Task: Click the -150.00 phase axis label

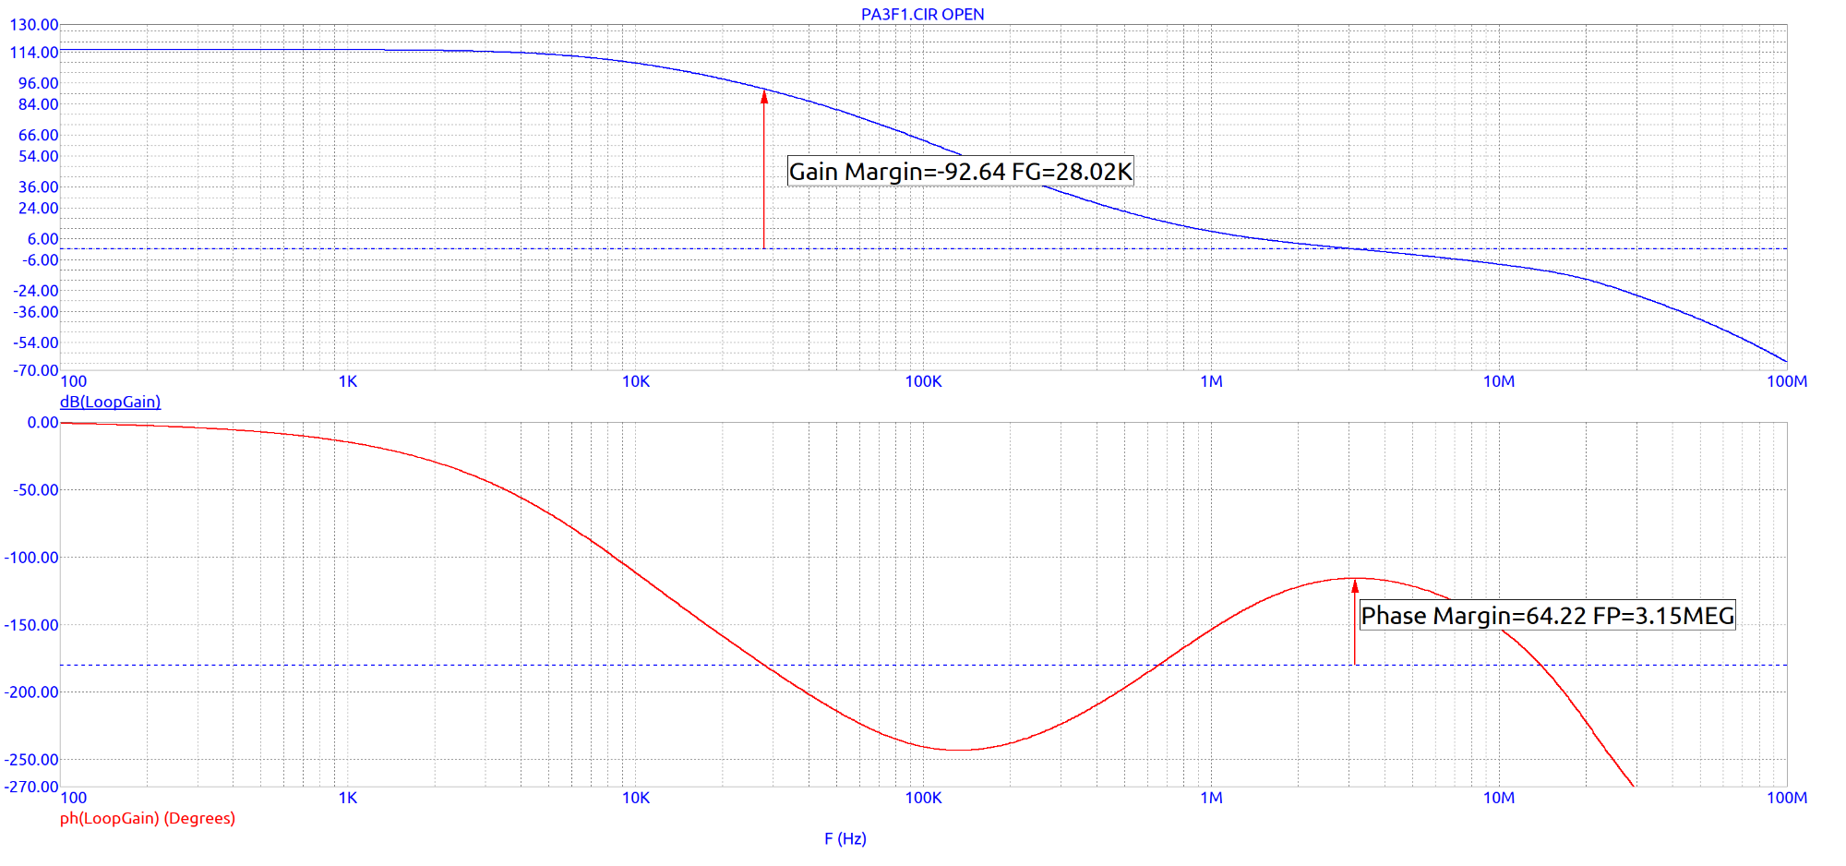Action: tap(32, 625)
